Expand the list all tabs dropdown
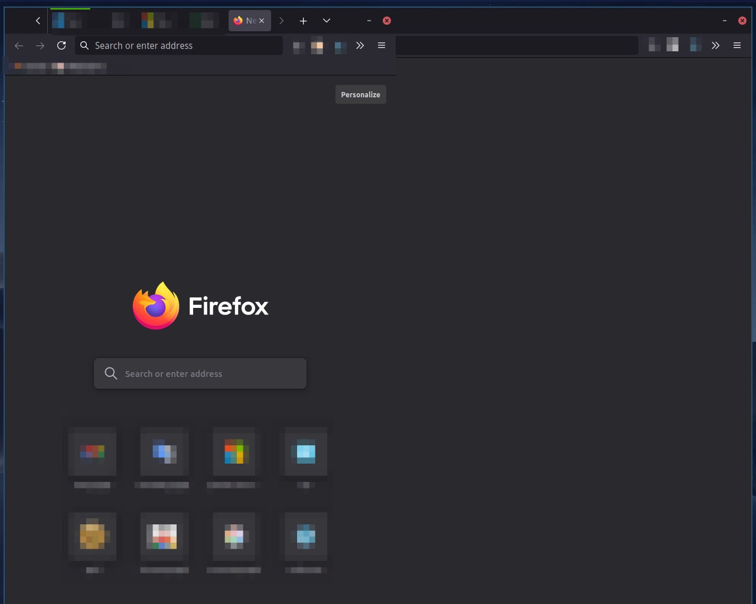The height and width of the screenshot is (604, 756). (326, 21)
